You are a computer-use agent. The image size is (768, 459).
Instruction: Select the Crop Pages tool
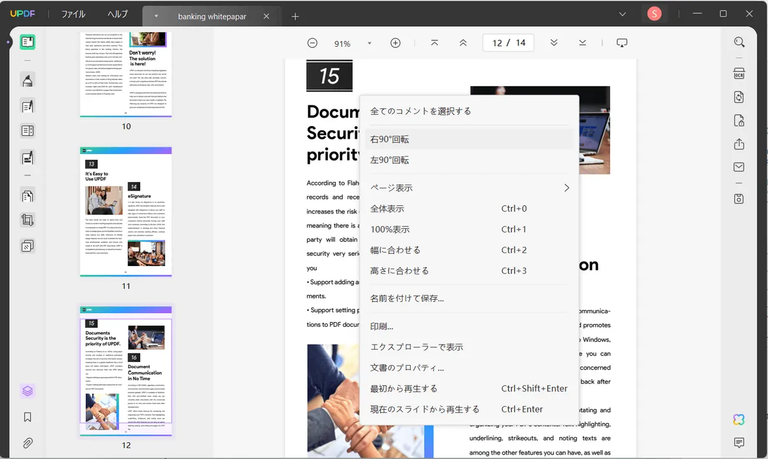(28, 221)
